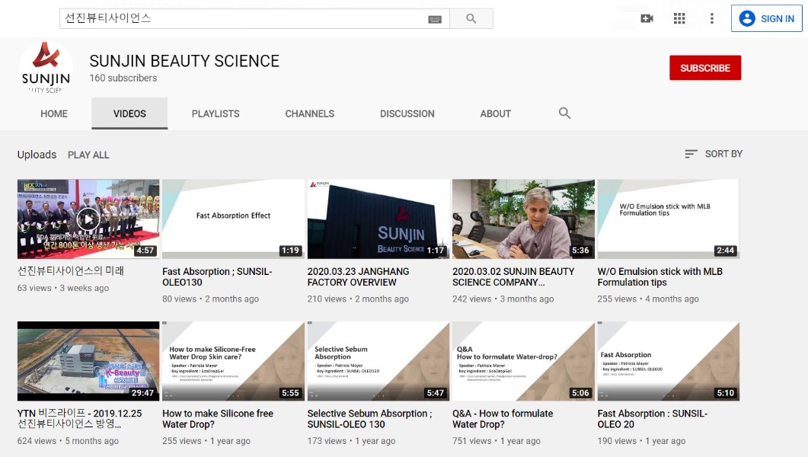This screenshot has height=457, width=808.
Task: Click '624 views • 5 months ago' text
Action: pos(68,441)
